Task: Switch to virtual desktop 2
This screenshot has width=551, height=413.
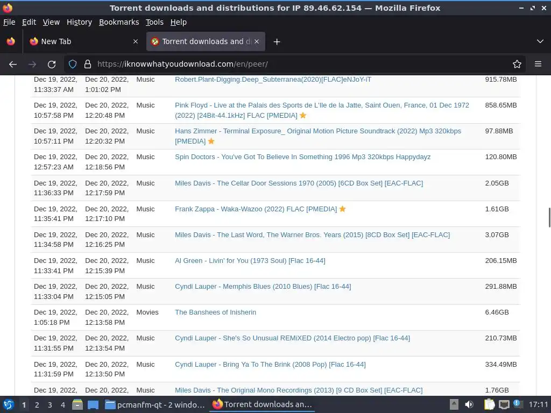Action: [x=37, y=405]
